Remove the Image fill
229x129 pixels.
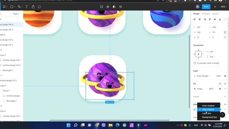225,89
